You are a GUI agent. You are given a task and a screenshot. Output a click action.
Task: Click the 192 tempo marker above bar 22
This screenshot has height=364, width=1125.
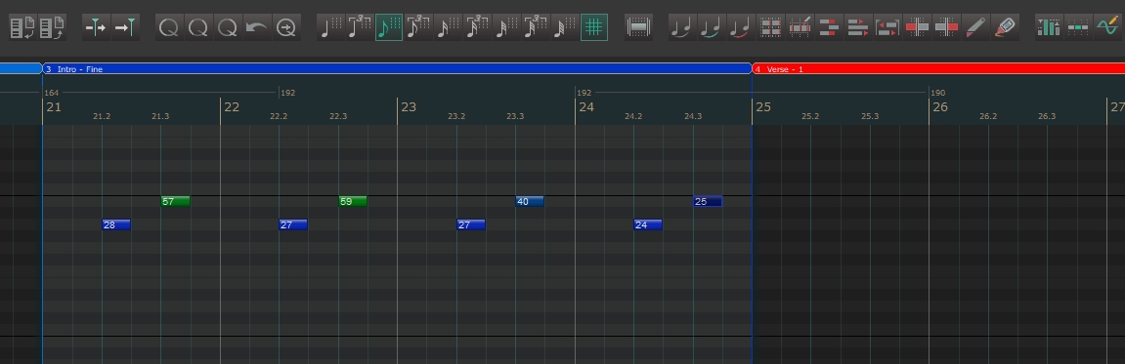287,93
